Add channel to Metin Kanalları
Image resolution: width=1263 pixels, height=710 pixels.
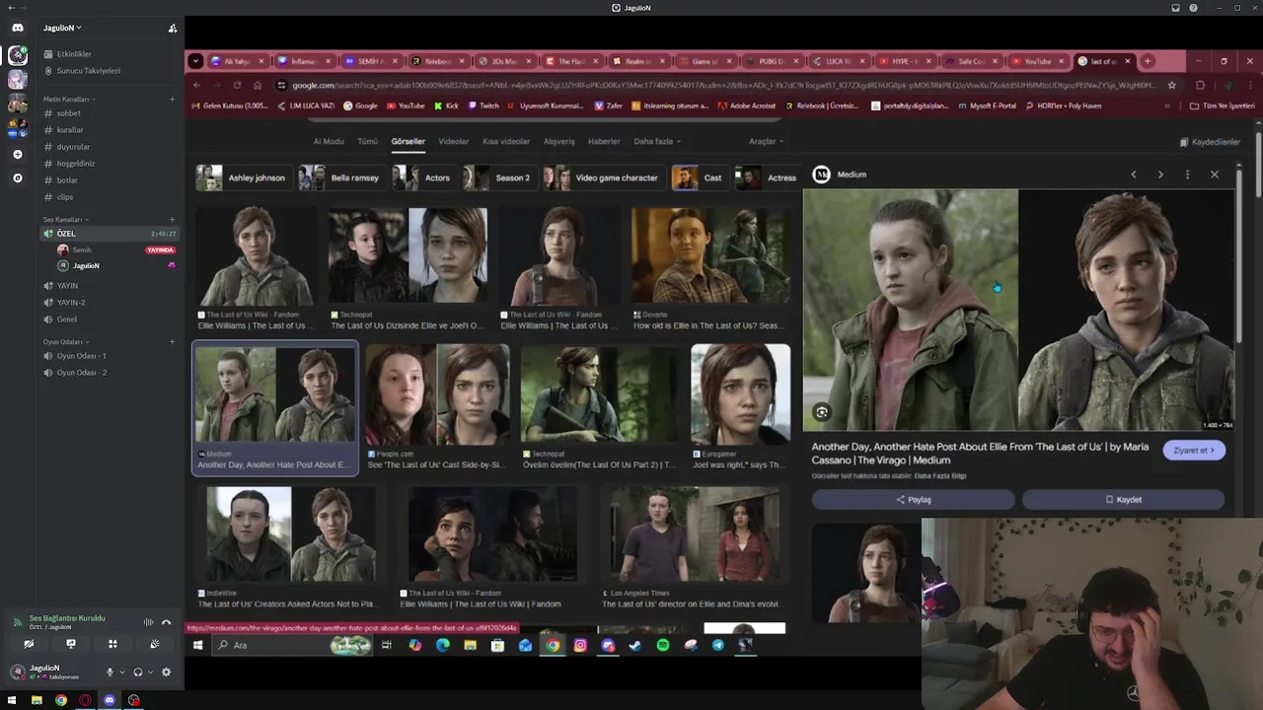pos(172,100)
